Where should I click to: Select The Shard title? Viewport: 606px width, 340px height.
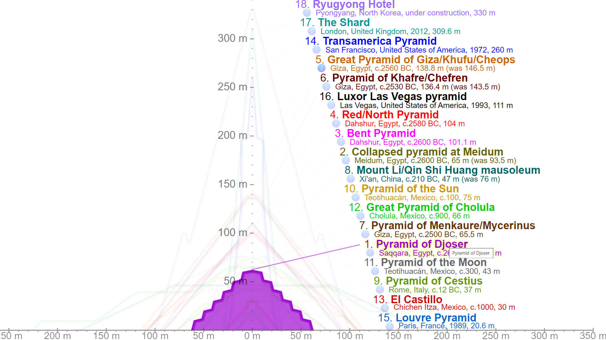pos(344,22)
